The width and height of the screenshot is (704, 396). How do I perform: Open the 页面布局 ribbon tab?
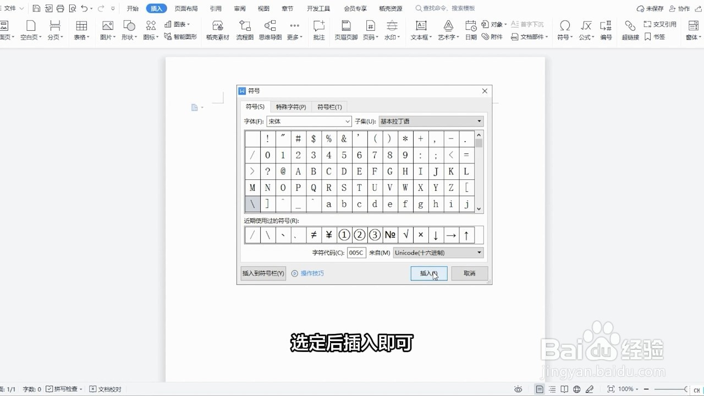coord(185,8)
